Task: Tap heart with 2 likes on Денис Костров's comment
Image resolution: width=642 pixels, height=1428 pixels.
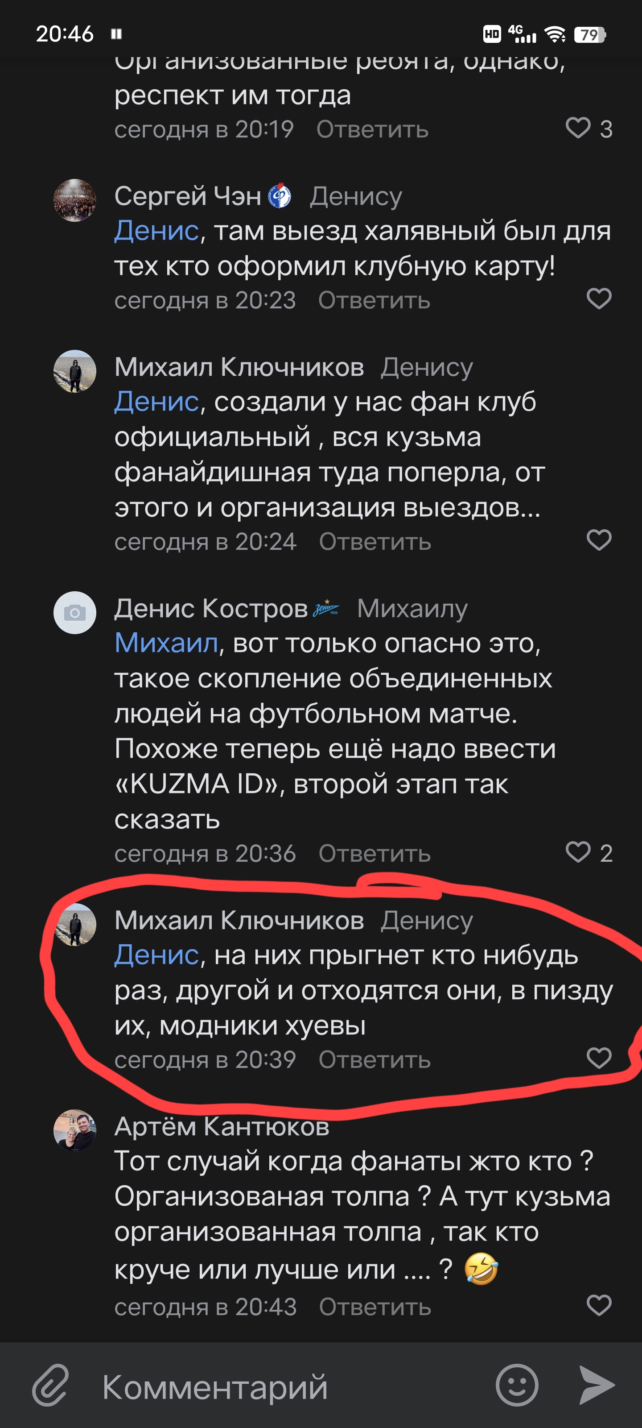Action: pyautogui.click(x=578, y=852)
